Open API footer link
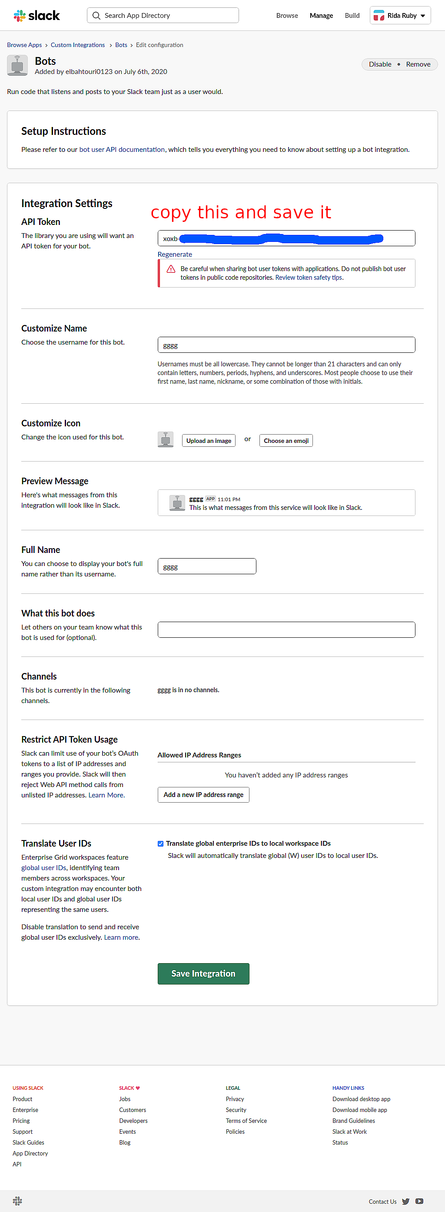 [17, 1164]
